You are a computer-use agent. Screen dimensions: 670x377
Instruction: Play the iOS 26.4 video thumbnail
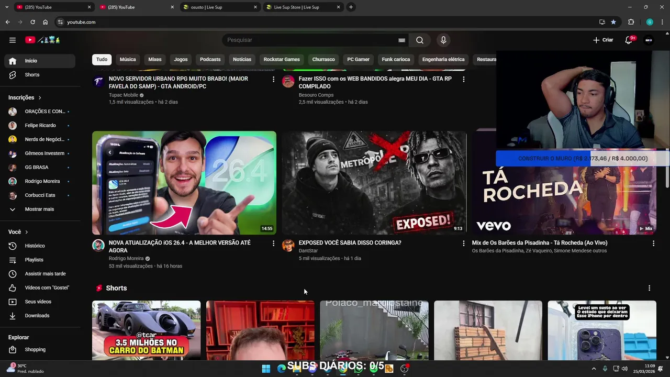point(184,183)
